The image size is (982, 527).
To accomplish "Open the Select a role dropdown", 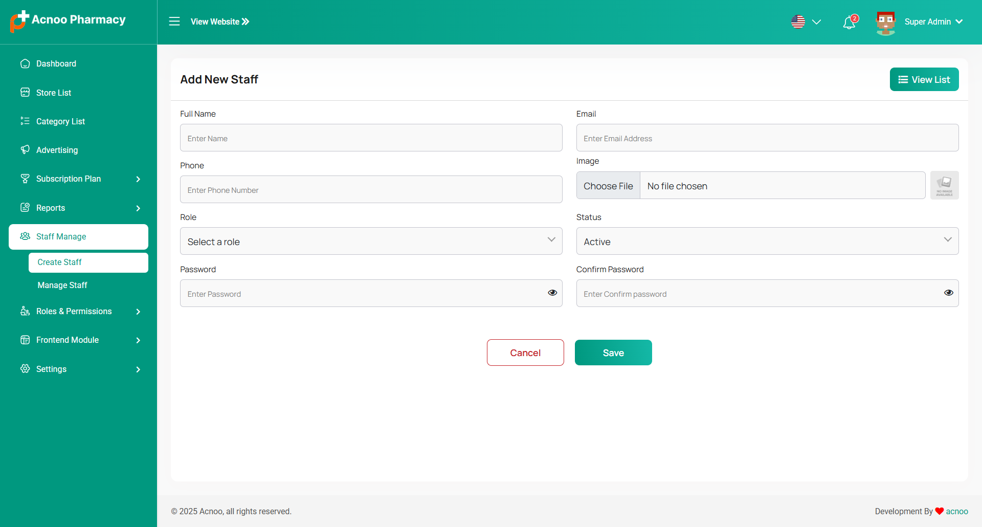I will point(371,241).
